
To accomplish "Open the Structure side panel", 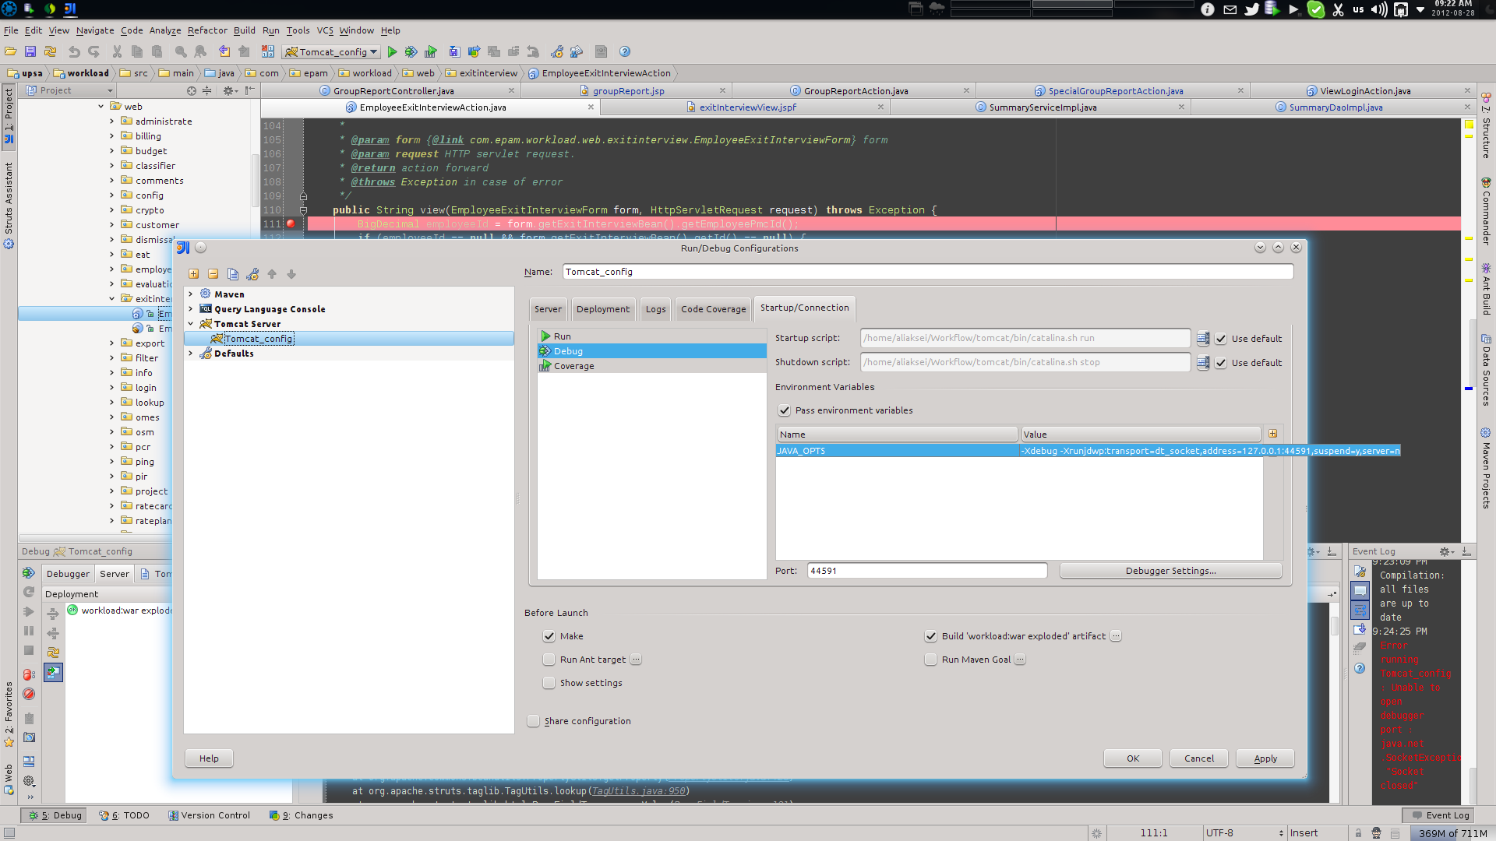I will pyautogui.click(x=1487, y=139).
